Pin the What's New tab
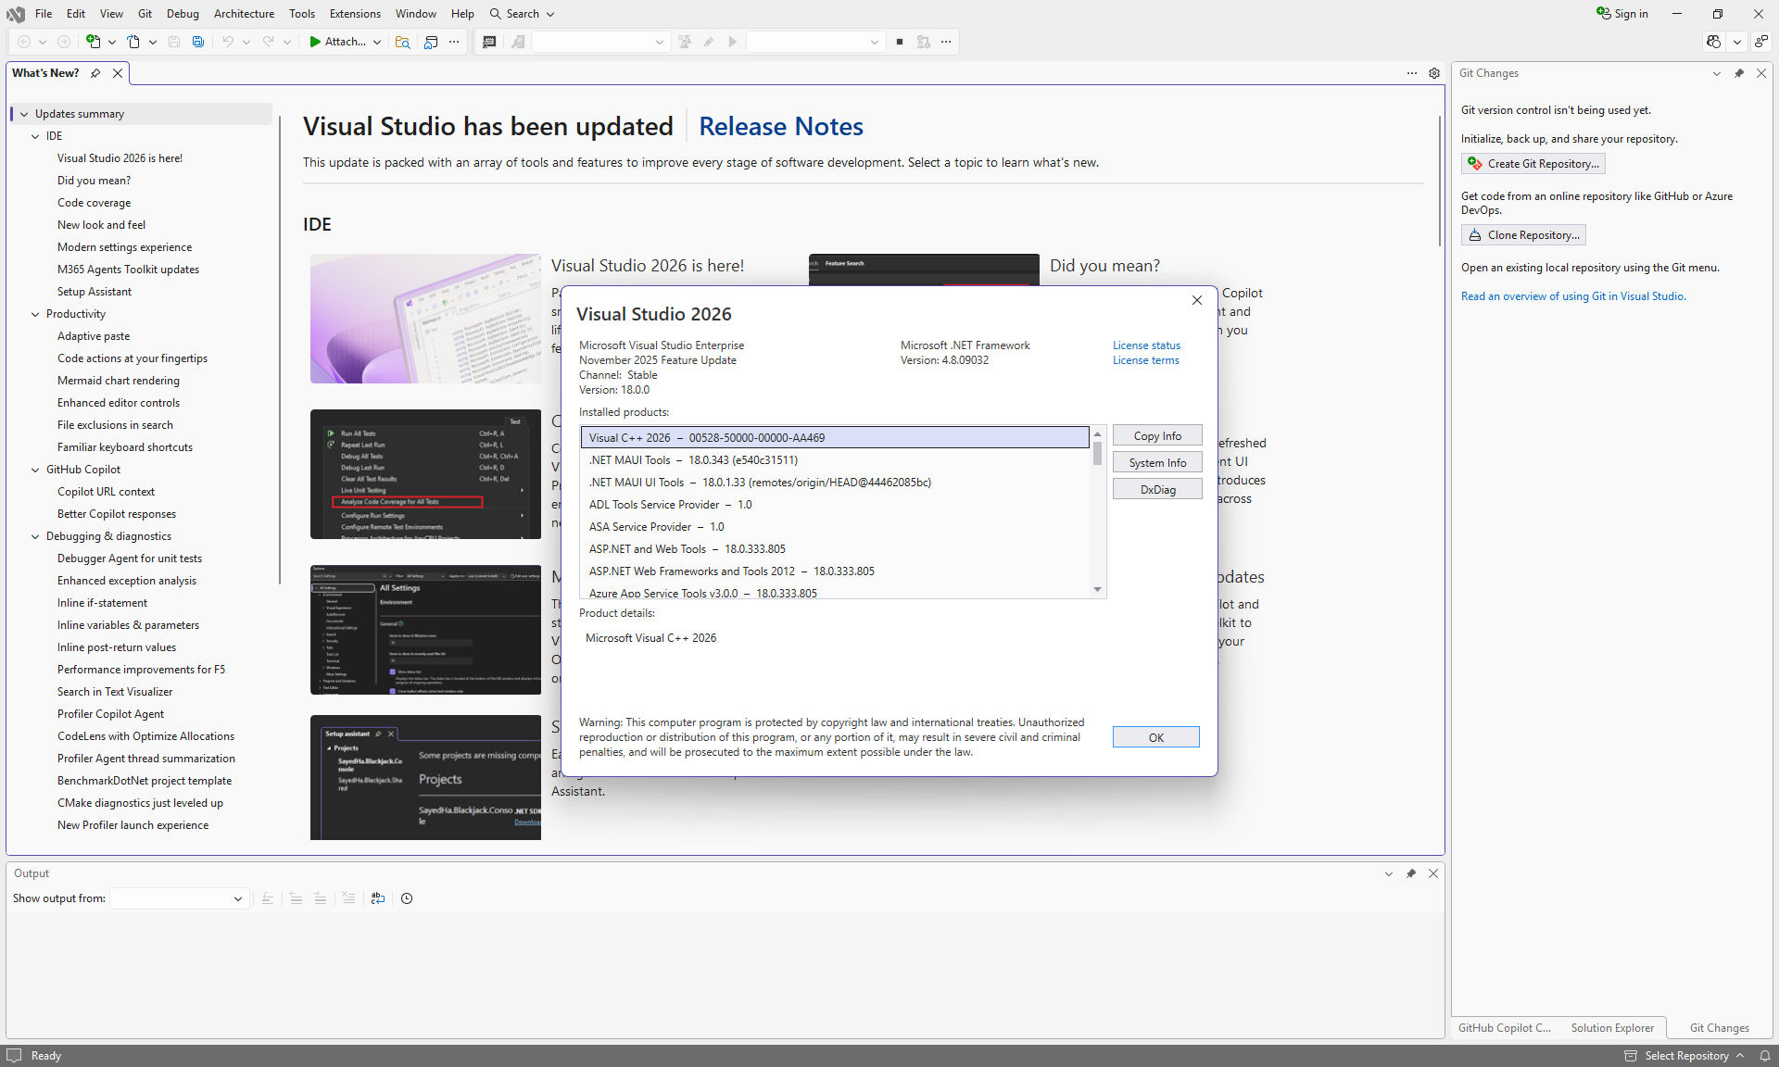 tap(95, 73)
